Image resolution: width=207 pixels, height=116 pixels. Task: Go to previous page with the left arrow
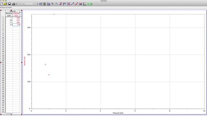click(x=17, y=4)
